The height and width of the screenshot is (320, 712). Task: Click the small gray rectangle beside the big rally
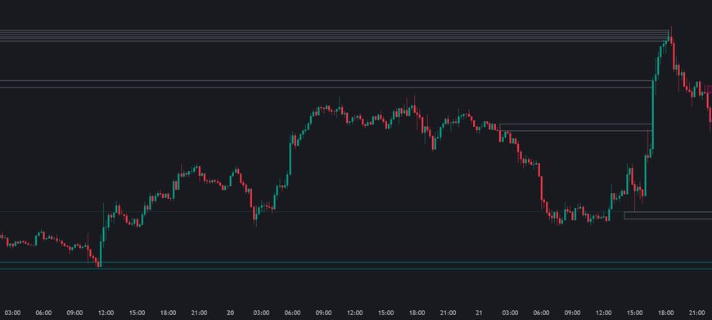point(576,128)
